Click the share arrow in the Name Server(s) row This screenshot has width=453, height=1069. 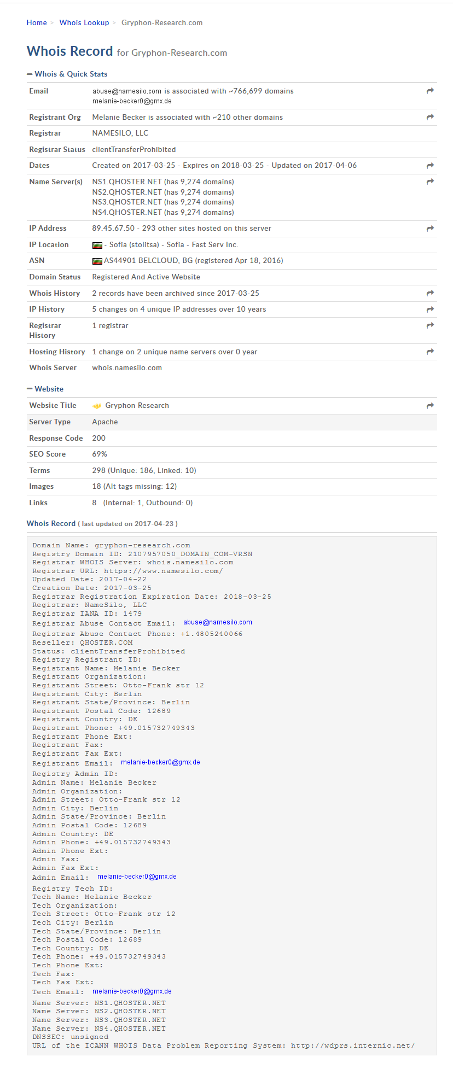click(430, 181)
